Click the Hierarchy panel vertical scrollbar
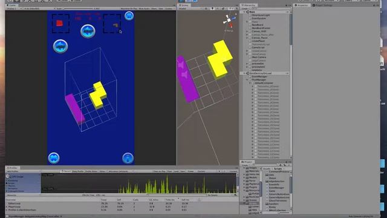The height and width of the screenshot is (218, 387). coord(291,30)
